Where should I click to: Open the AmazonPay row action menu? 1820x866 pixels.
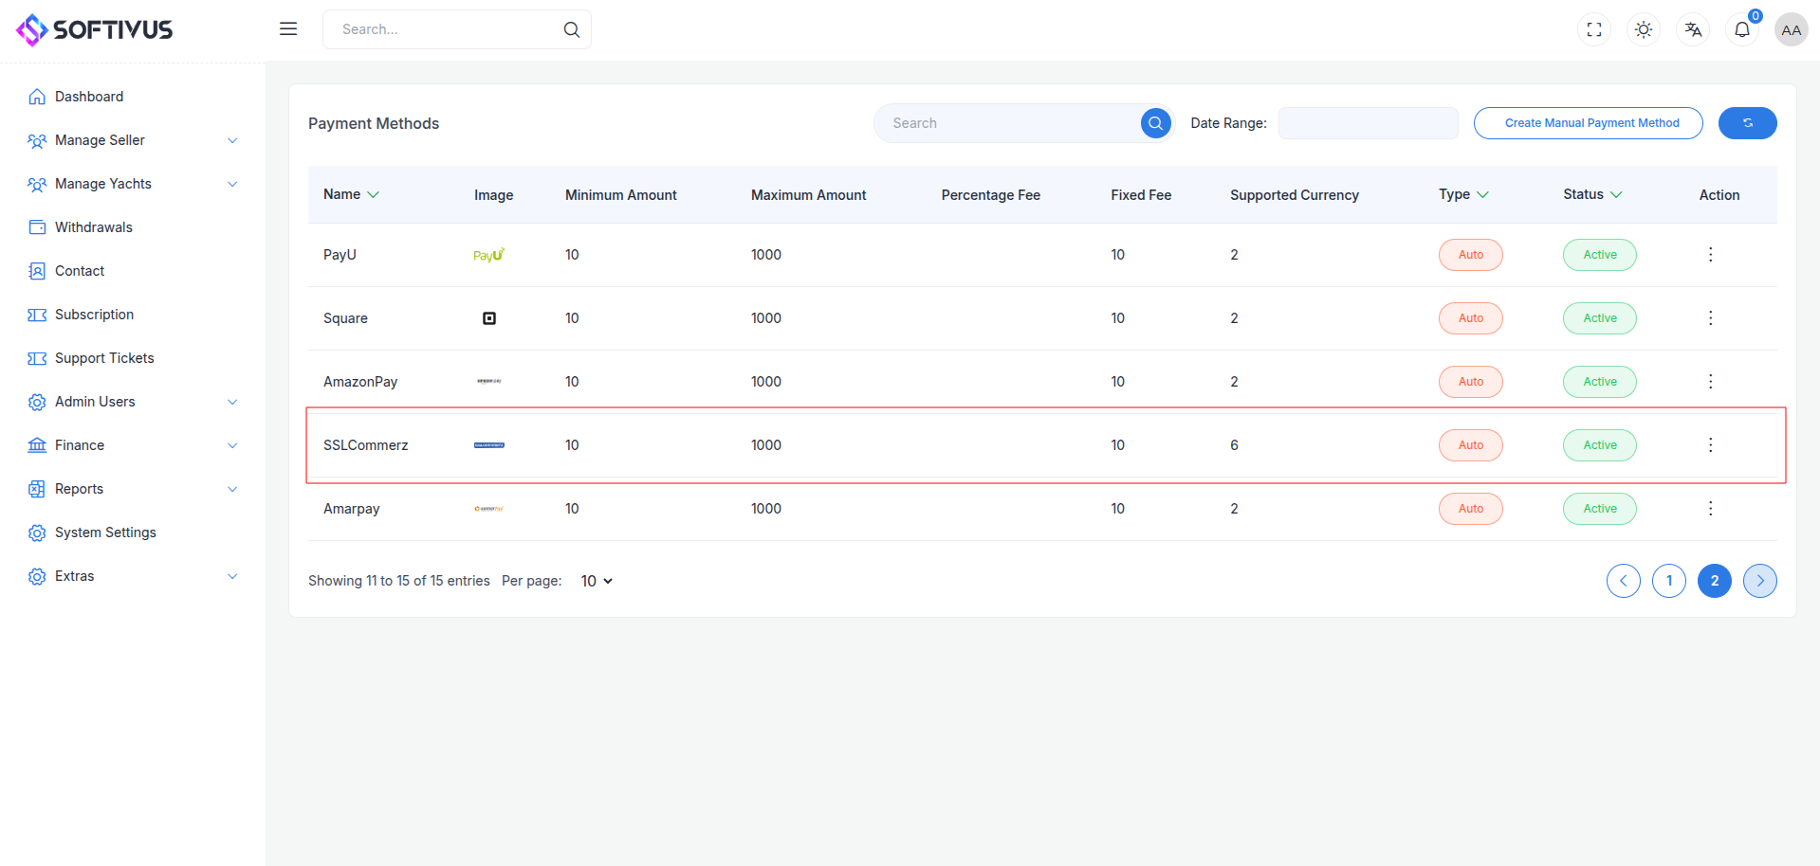(1711, 382)
